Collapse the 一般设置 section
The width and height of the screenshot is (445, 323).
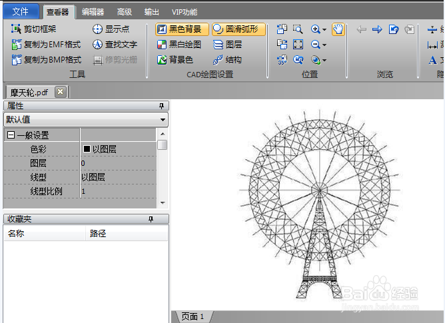click(11, 135)
